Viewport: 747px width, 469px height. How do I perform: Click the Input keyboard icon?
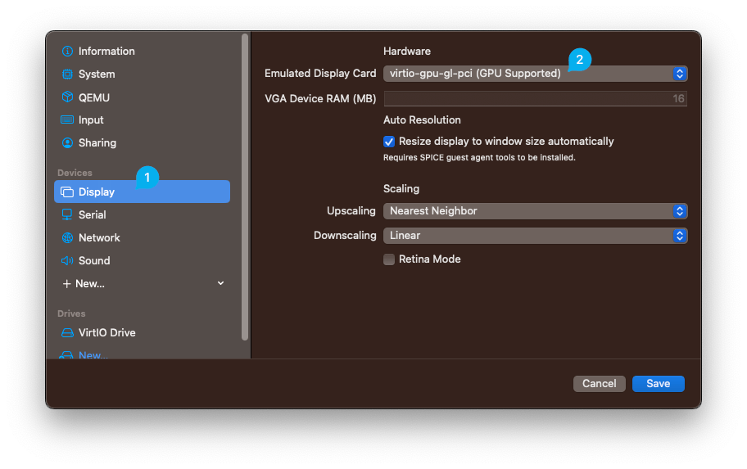coord(67,120)
